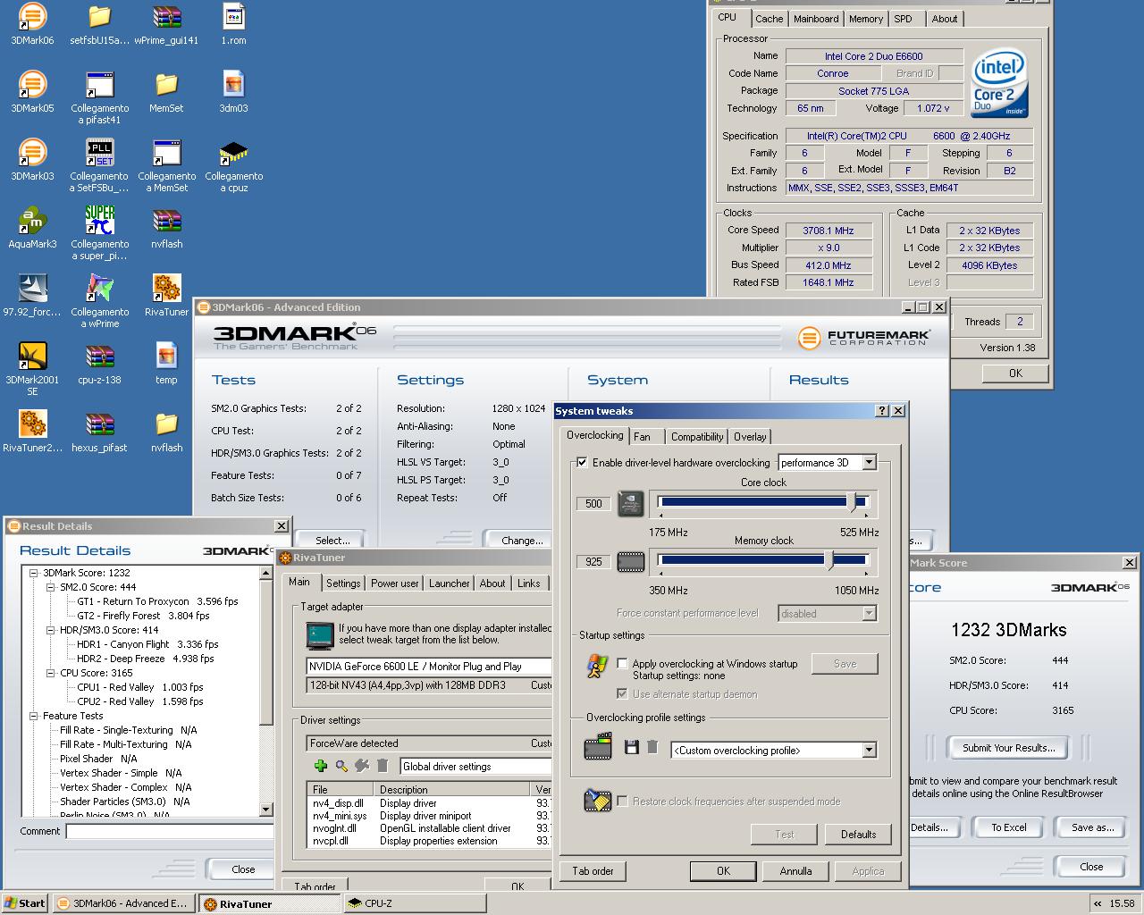Switch to Memory tab in CPU-Z
Screen dimensions: 1144x915
point(866,19)
